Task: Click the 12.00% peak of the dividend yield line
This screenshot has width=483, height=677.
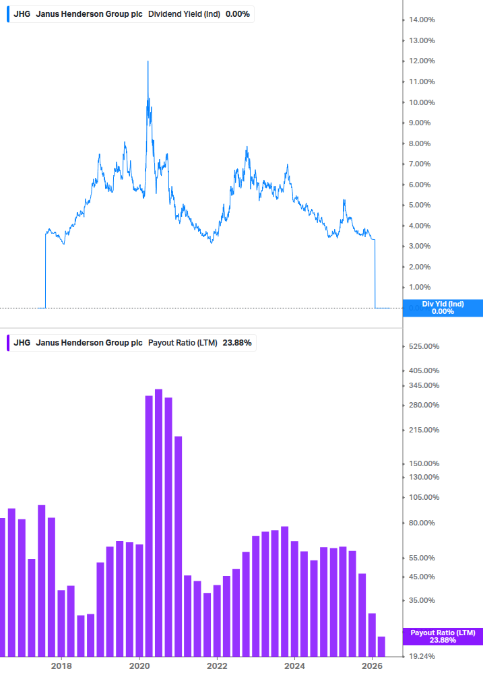Action: point(148,62)
